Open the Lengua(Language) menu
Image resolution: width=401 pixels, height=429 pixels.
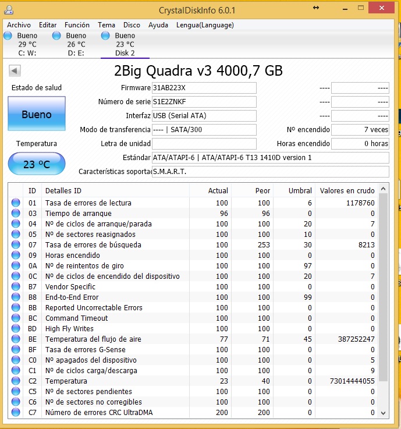click(205, 25)
